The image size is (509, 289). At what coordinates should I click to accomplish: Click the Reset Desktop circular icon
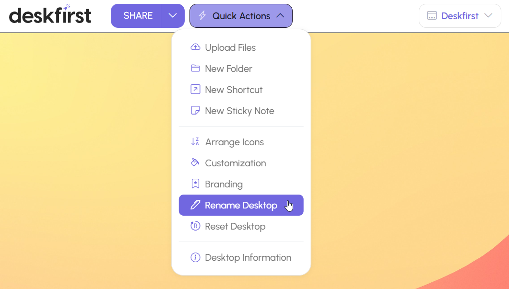(195, 226)
